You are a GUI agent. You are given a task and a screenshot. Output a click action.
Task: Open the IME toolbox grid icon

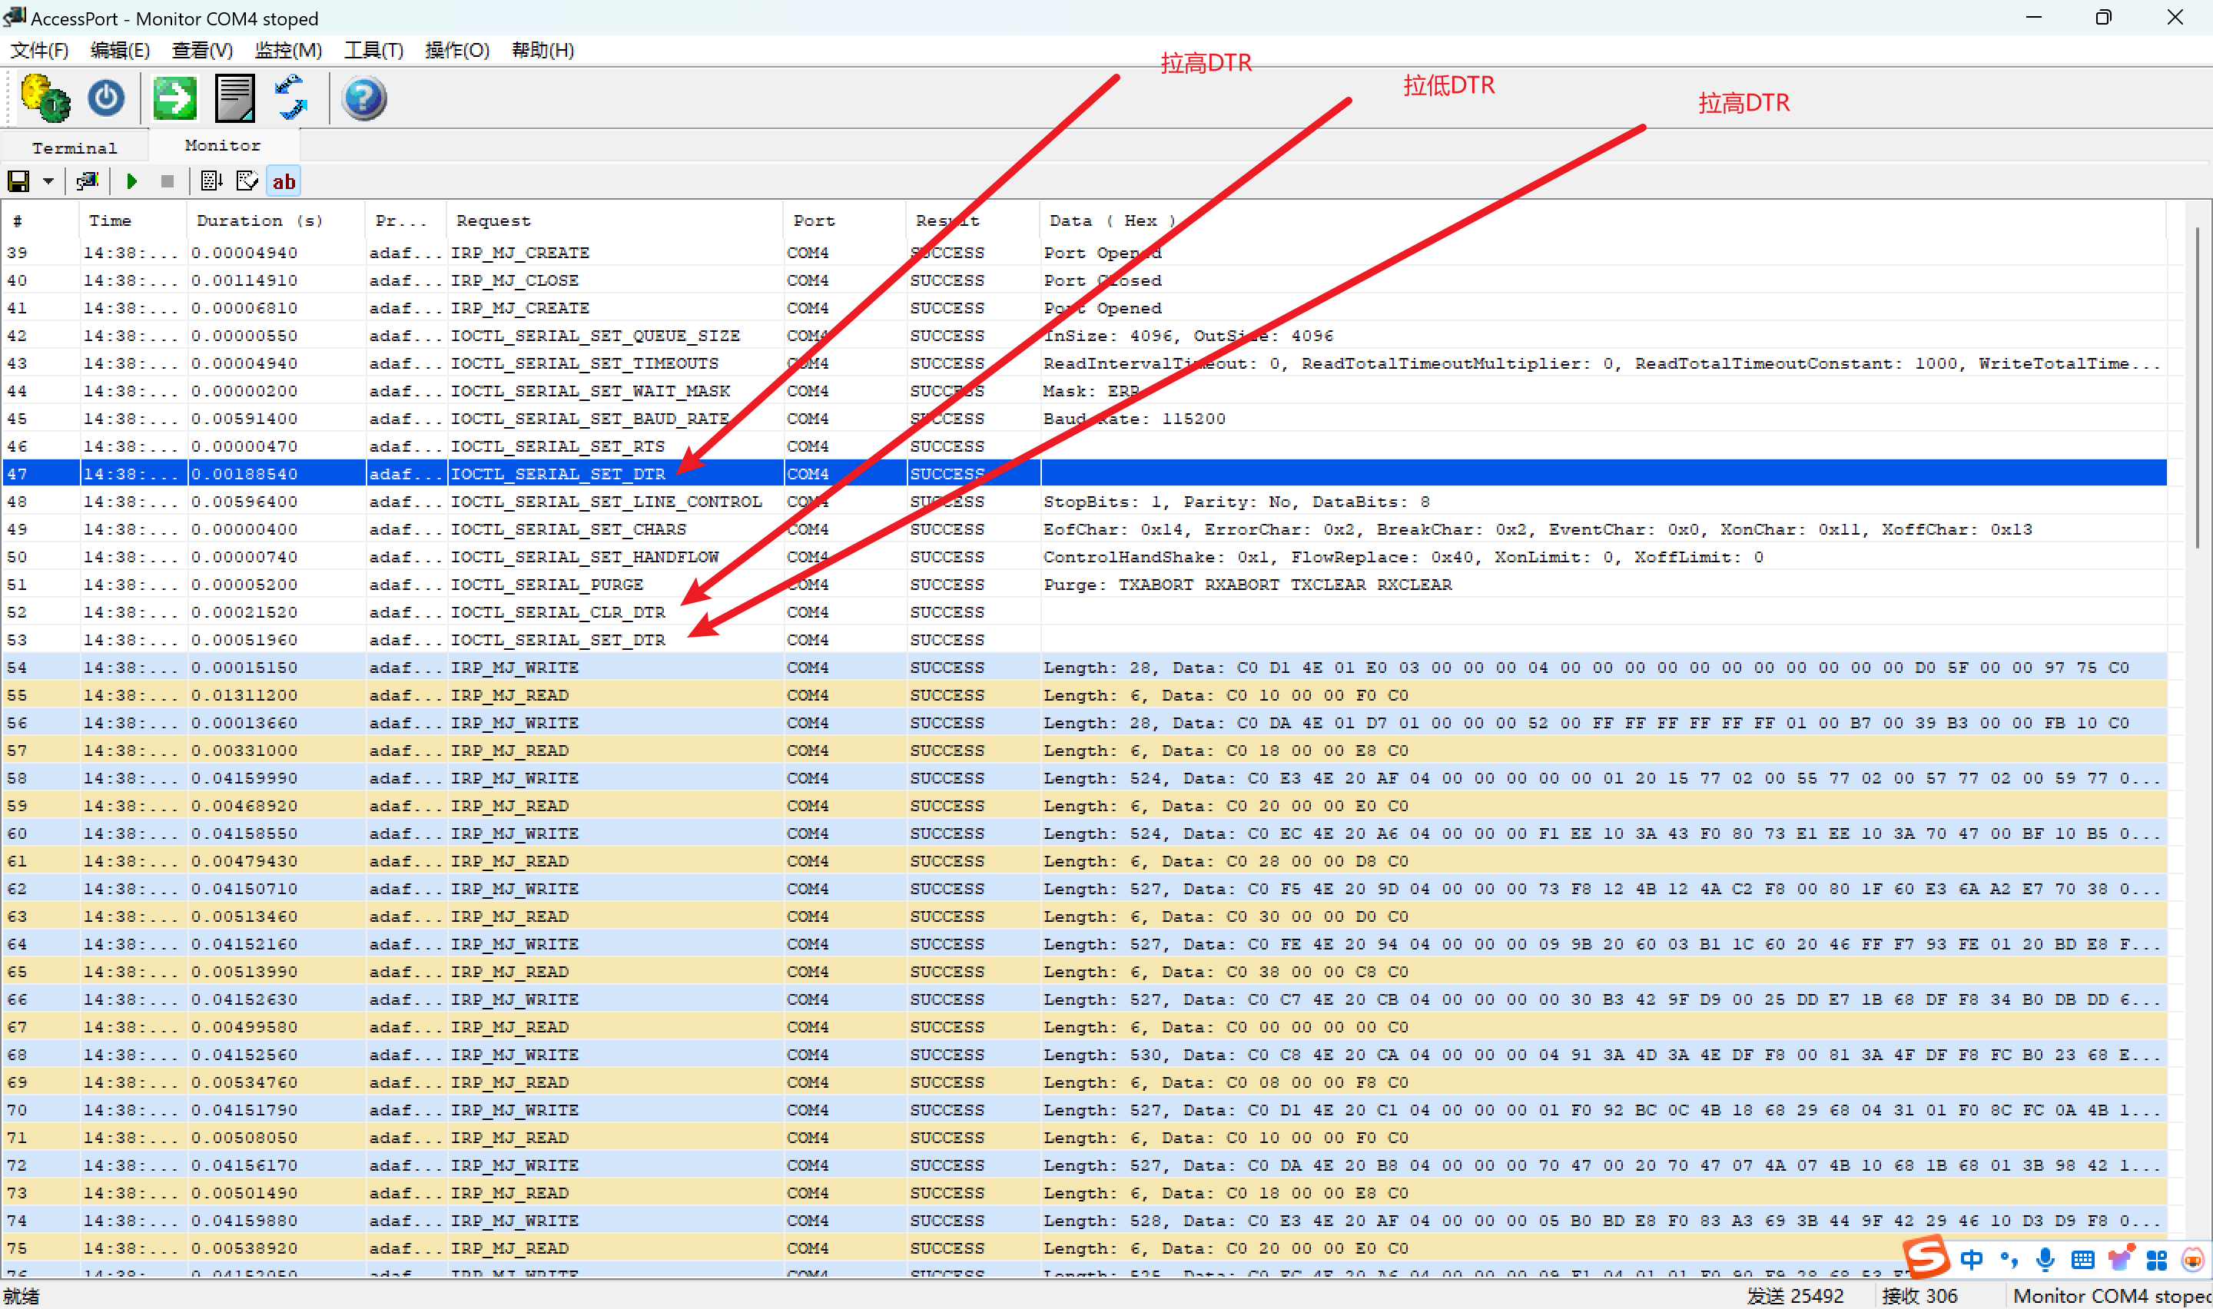click(2157, 1261)
